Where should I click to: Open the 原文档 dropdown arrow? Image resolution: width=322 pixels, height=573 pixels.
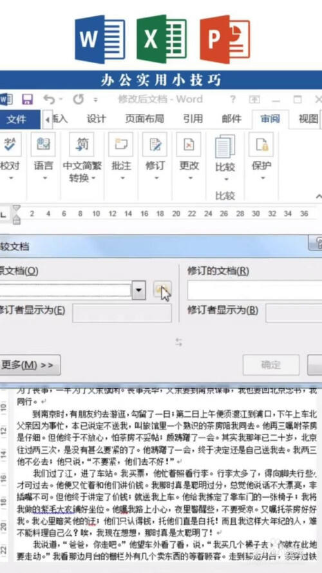click(138, 291)
